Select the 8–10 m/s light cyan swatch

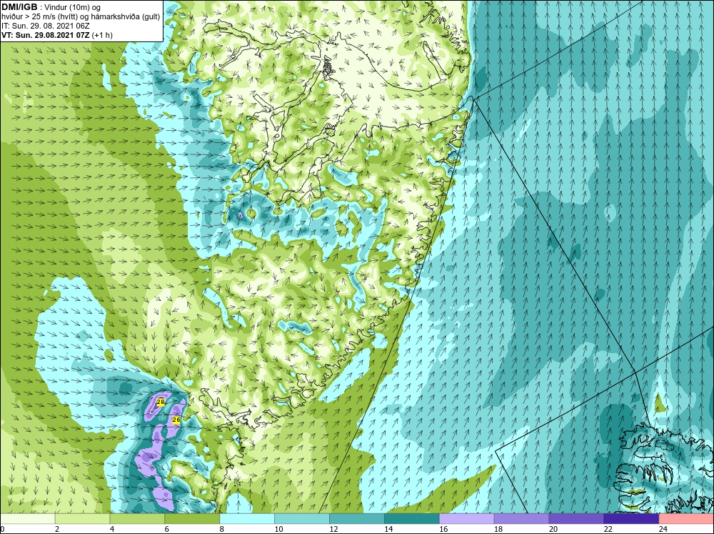(x=247, y=518)
